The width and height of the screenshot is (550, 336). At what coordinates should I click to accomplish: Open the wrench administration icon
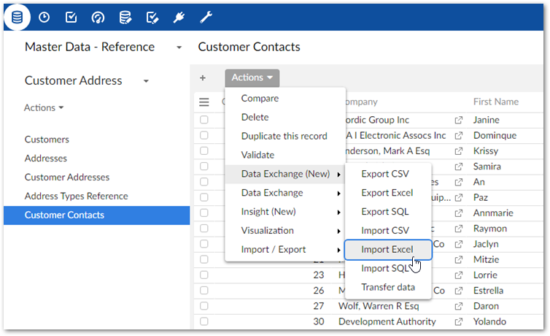tap(206, 17)
